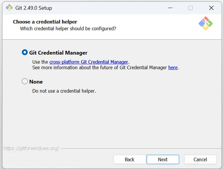223x169 pixels.
Task: Click "Which credential helper should be configured?" subtitle
Action: click(x=68, y=29)
